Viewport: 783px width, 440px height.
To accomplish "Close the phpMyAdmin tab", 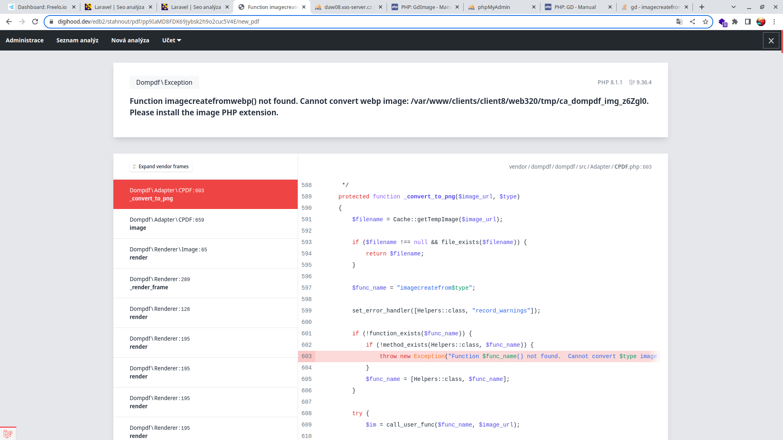I will click(534, 7).
